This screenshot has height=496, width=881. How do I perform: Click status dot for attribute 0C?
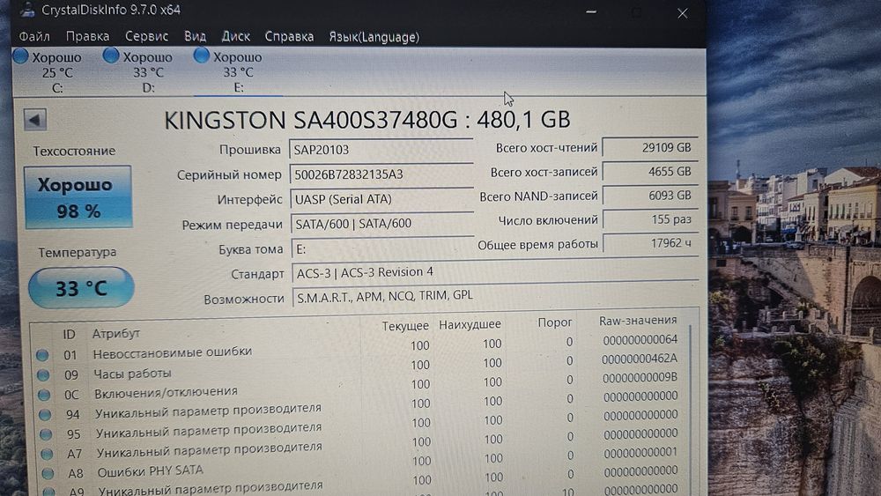pos(44,395)
